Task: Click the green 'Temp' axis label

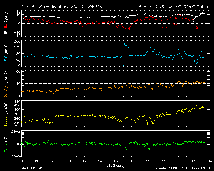Action: click(x=6, y=148)
